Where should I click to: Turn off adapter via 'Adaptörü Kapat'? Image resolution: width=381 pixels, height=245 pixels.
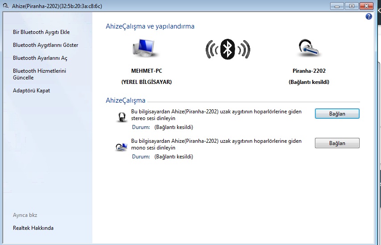tap(31, 91)
